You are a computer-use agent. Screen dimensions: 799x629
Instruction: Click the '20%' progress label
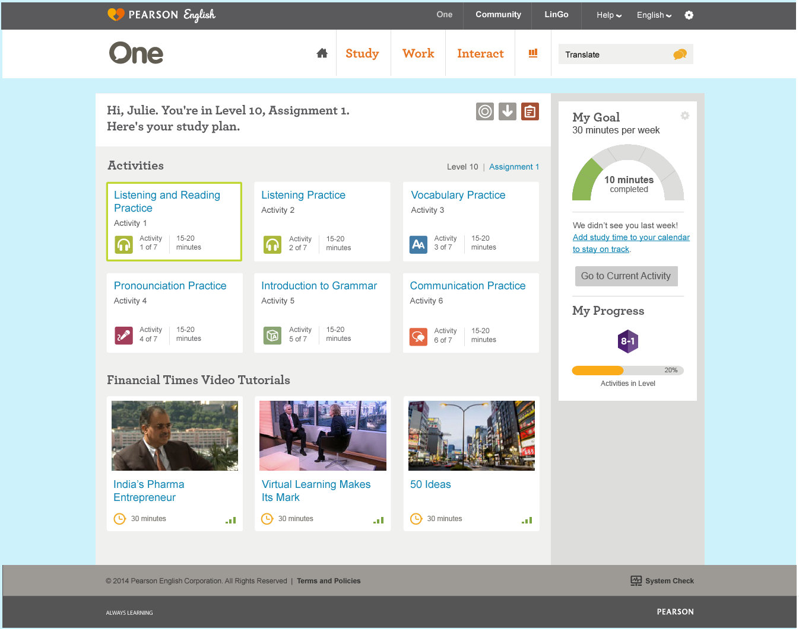tap(671, 370)
